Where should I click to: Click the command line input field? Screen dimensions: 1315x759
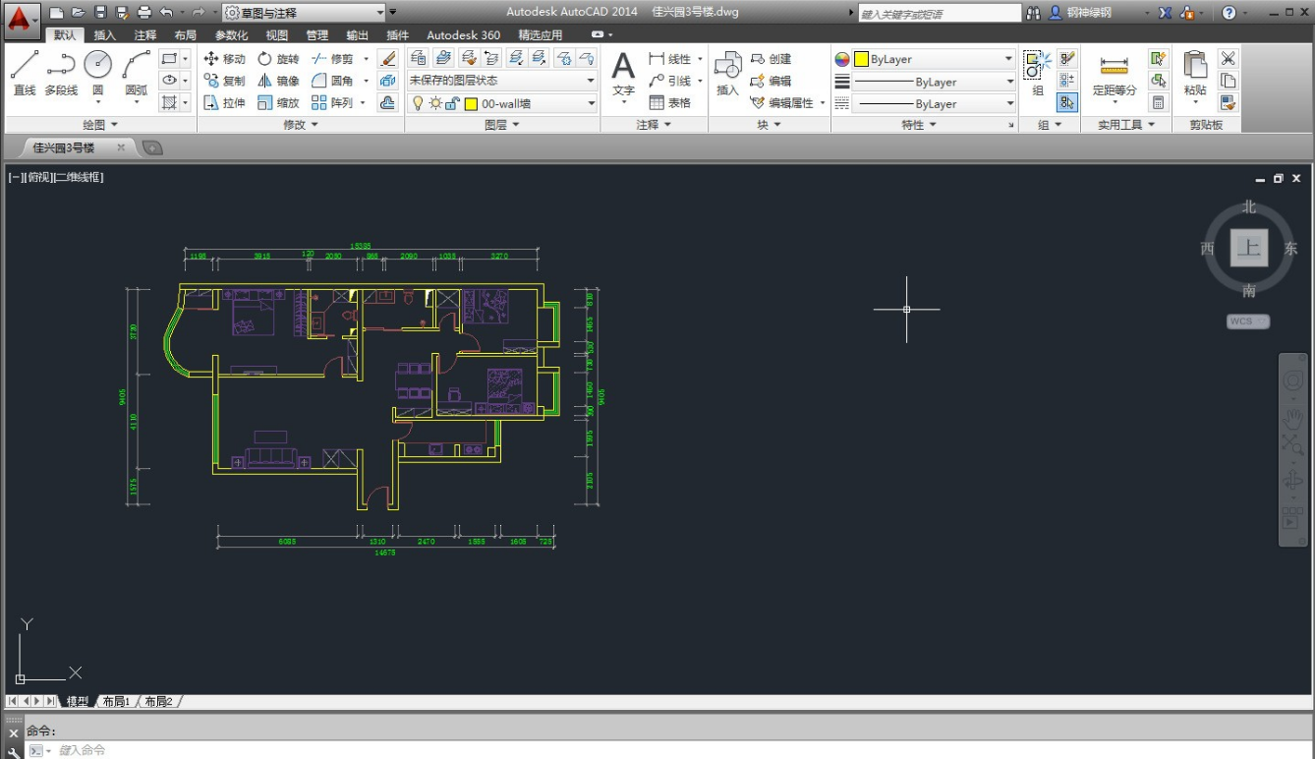click(x=668, y=750)
